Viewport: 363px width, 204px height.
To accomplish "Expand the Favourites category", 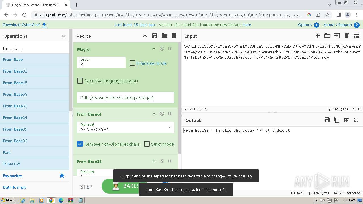I will (x=35, y=176).
